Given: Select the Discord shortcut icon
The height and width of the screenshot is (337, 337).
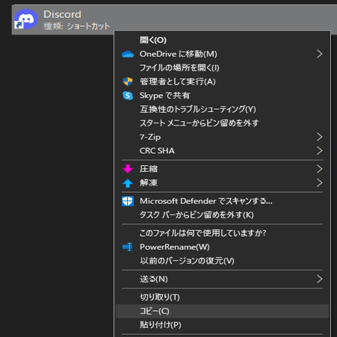Looking at the screenshot, I should (26, 19).
